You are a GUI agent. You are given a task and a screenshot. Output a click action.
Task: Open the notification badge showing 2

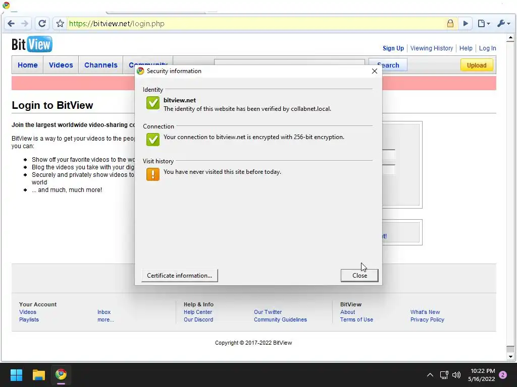pyautogui.click(x=503, y=375)
